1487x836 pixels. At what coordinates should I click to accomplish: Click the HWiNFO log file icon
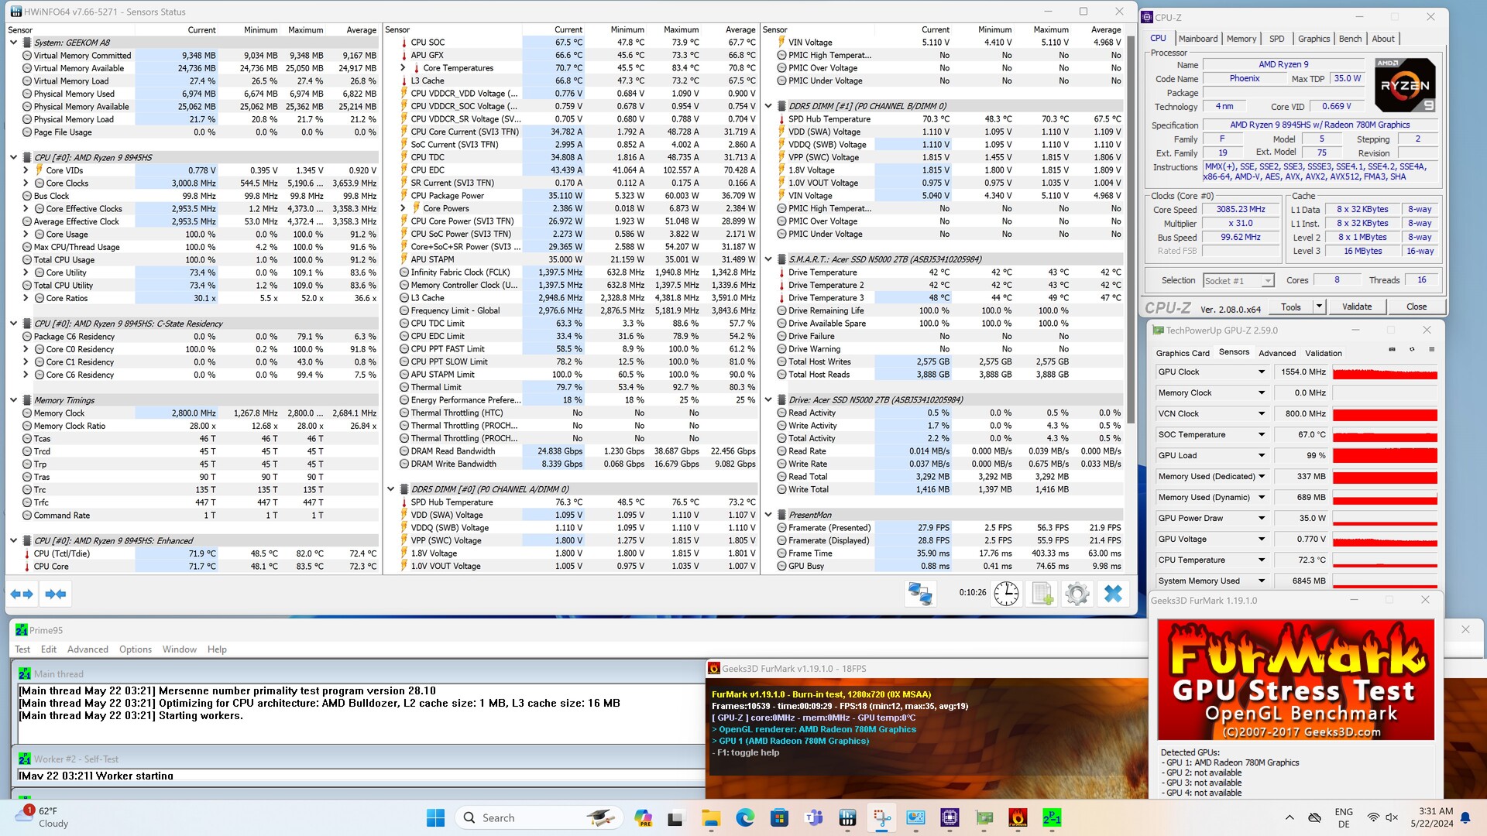point(1042,594)
